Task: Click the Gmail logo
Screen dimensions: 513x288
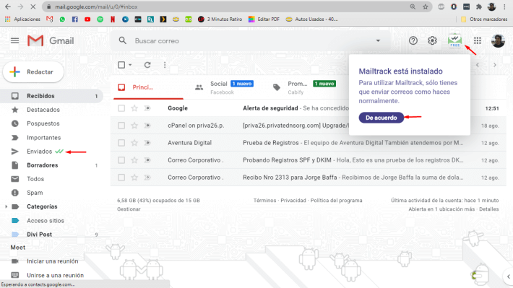Action: pos(51,41)
